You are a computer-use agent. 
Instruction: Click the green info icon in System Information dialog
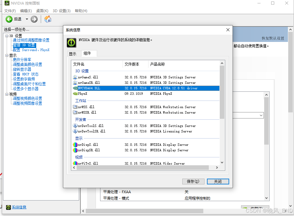point(72,43)
